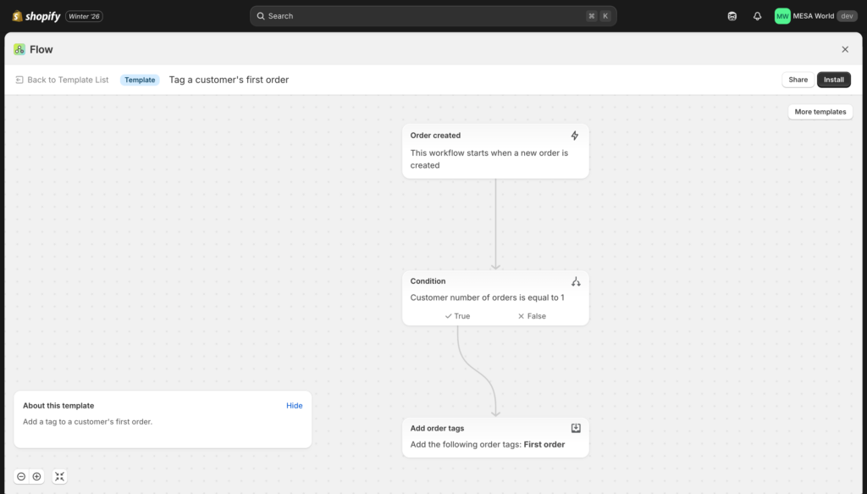Open the Winter '26 edition badge

[84, 16]
